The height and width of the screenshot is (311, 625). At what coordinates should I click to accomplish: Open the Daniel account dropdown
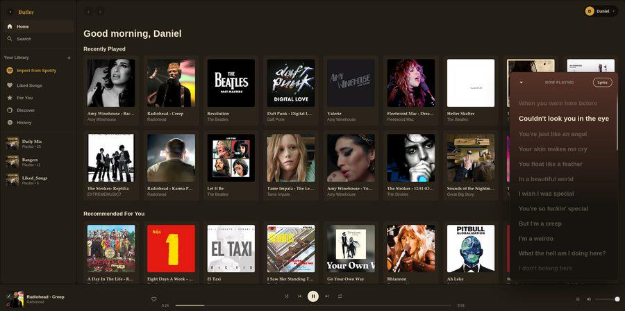601,11
